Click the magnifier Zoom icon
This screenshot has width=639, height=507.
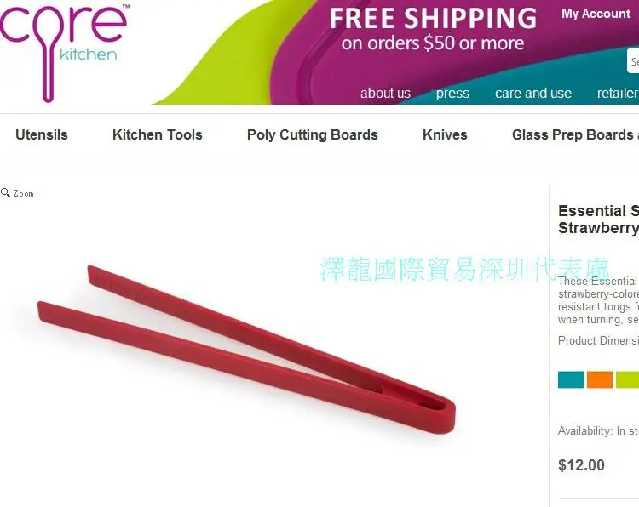click(5, 192)
